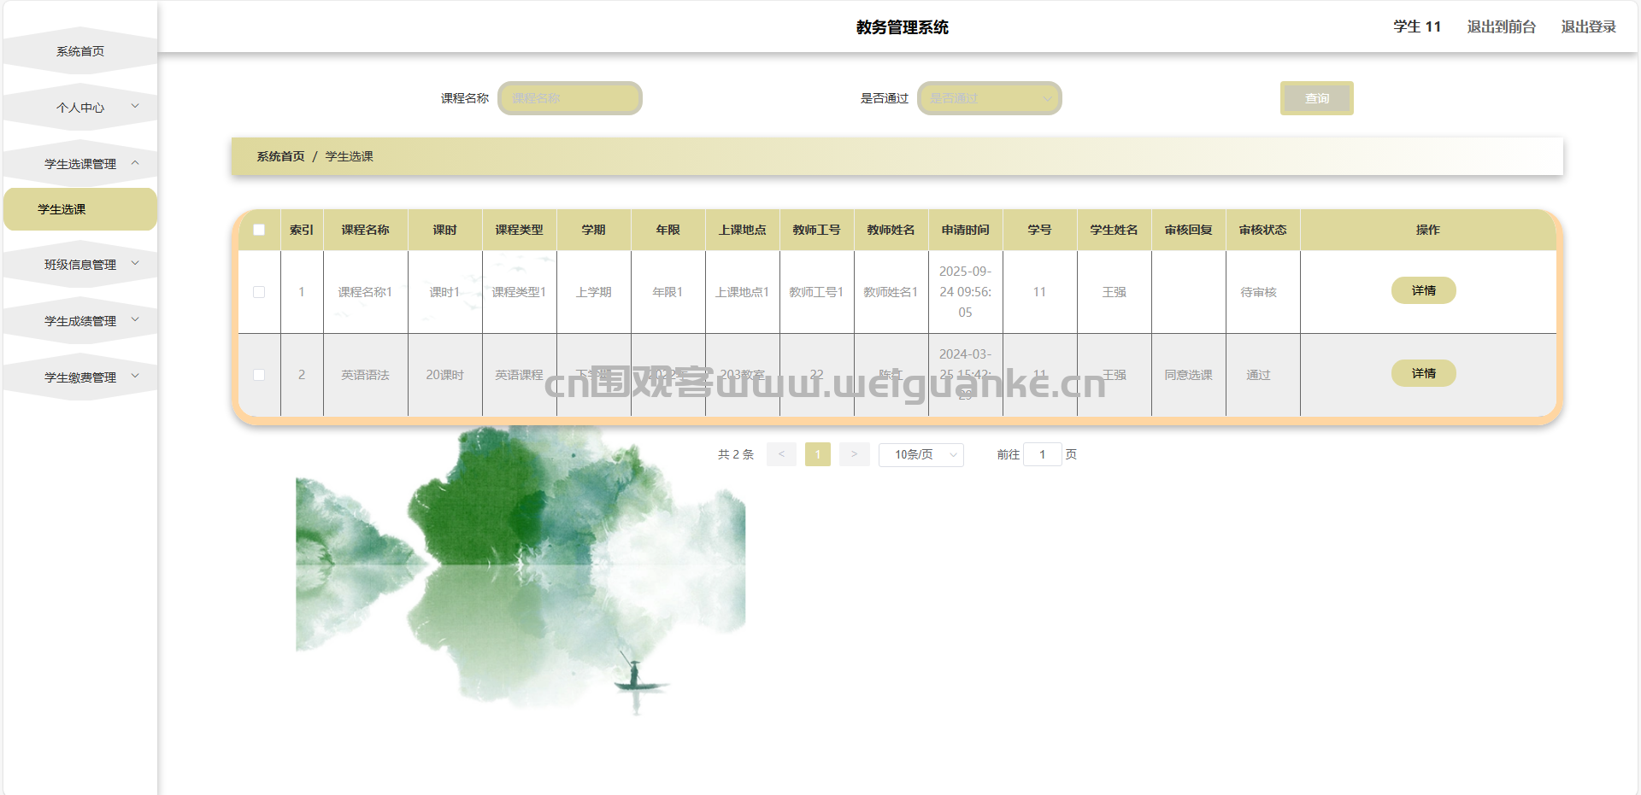Go to the previous page arrow
This screenshot has height=795, width=1641.
tap(781, 454)
